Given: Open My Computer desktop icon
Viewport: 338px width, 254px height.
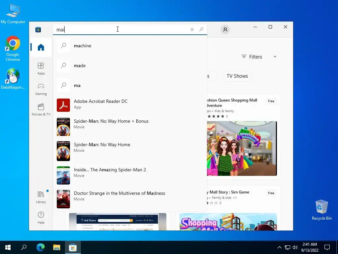Looking at the screenshot, I should pyautogui.click(x=13, y=14).
